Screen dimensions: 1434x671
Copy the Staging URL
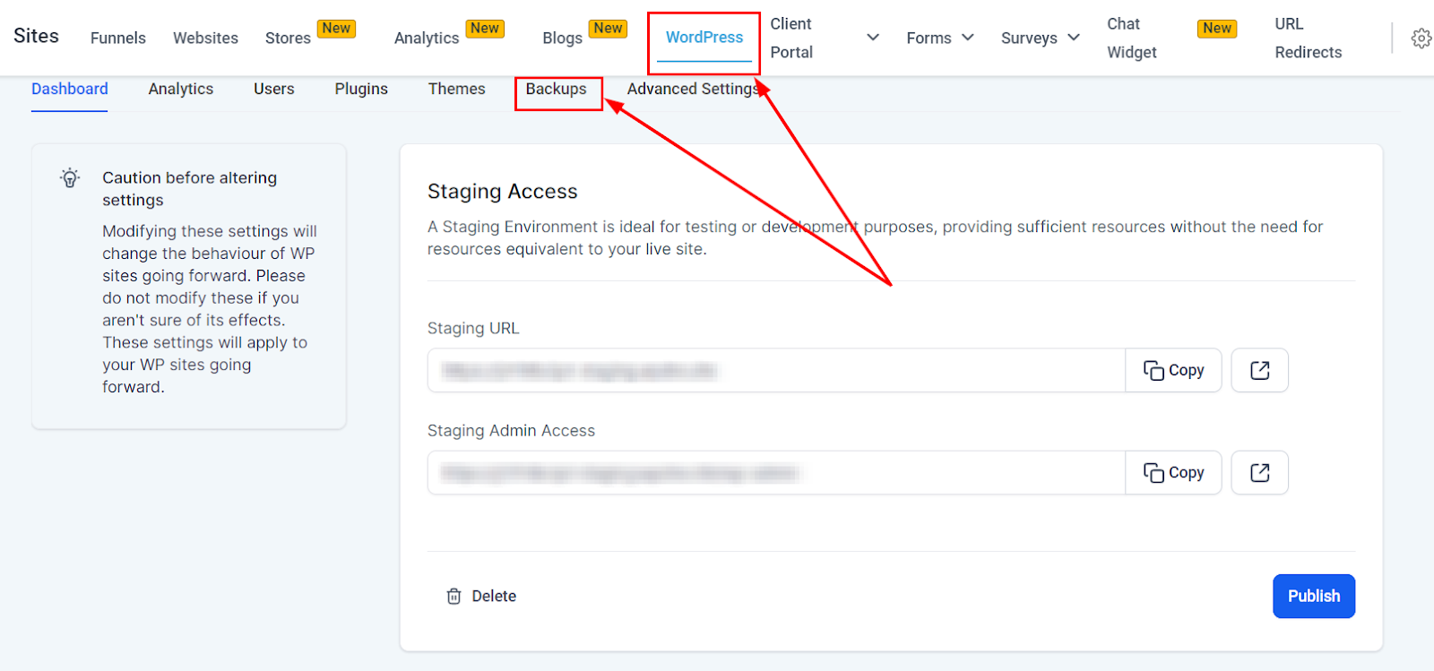click(1173, 370)
